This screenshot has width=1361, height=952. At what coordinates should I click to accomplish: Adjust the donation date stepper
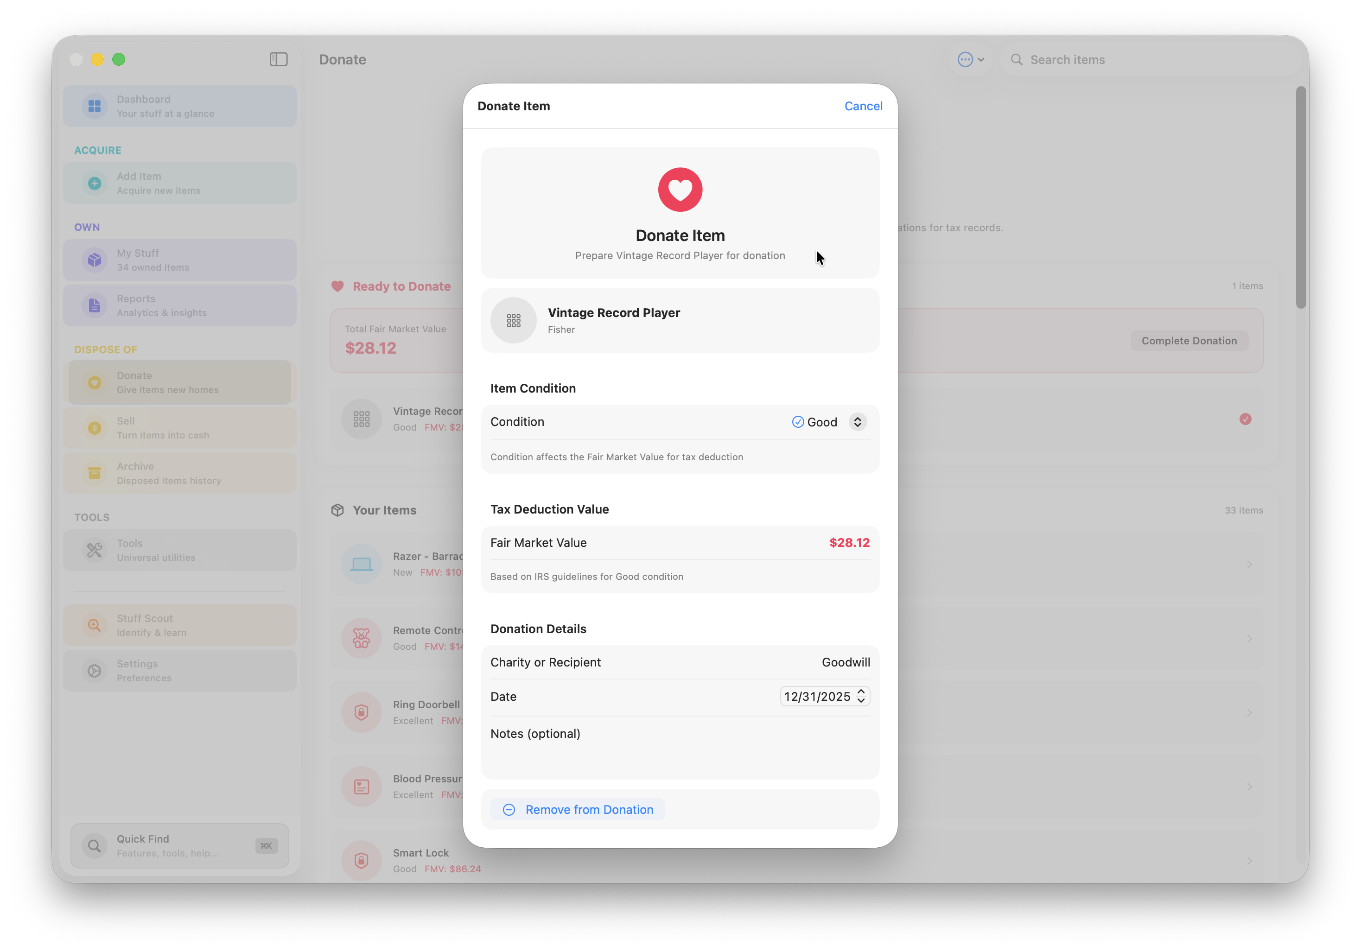[x=861, y=697]
